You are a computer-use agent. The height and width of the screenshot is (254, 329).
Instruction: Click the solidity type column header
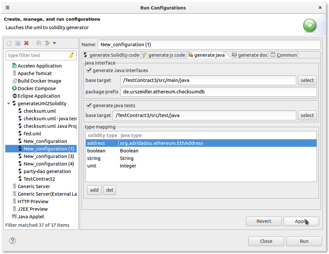(x=102, y=135)
